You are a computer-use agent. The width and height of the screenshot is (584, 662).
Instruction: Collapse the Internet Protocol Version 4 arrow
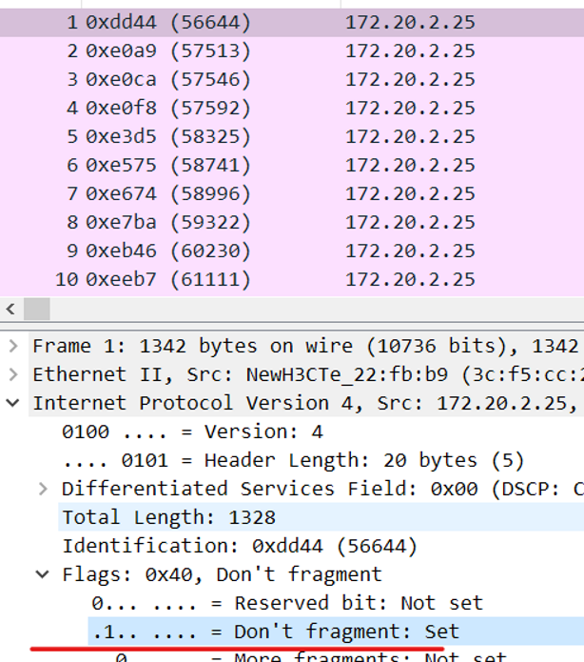pyautogui.click(x=12, y=403)
